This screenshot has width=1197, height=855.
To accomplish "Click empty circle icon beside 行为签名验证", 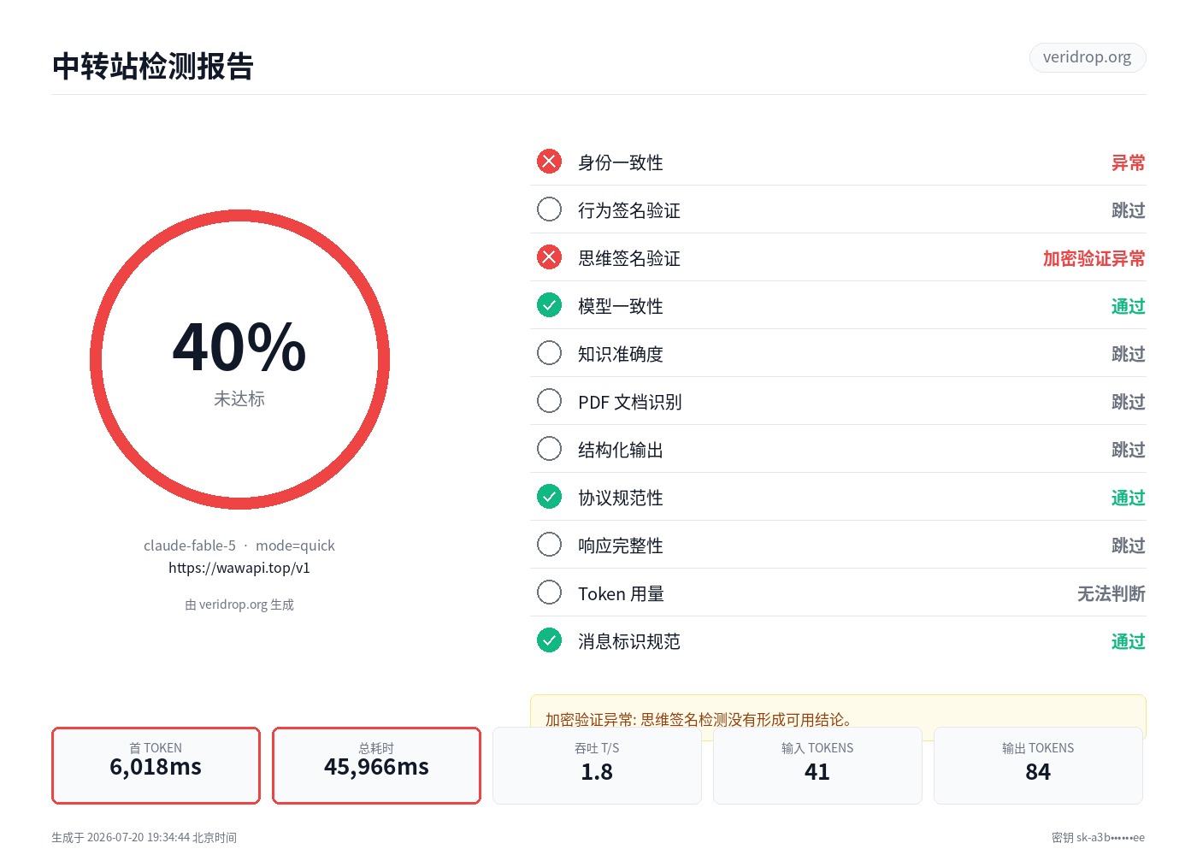I will (549, 209).
